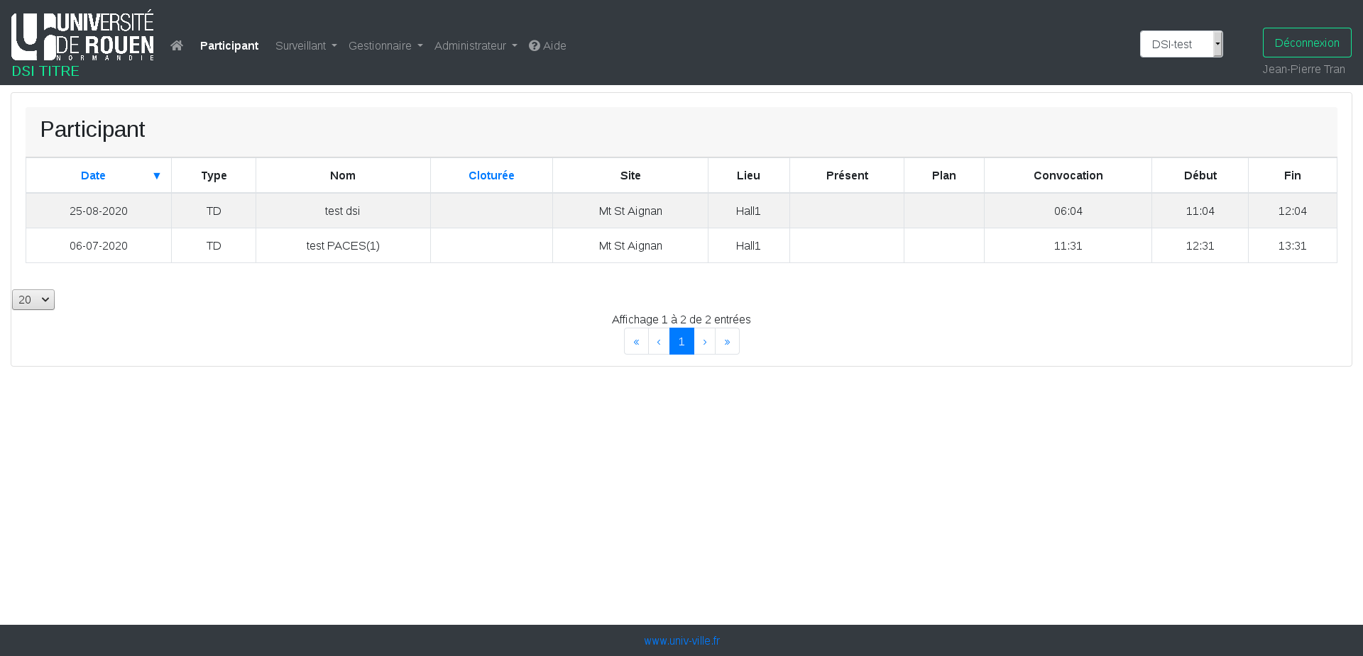Open the Gestionnaire dropdown menu
Image resolution: width=1363 pixels, height=656 pixels.
click(385, 45)
